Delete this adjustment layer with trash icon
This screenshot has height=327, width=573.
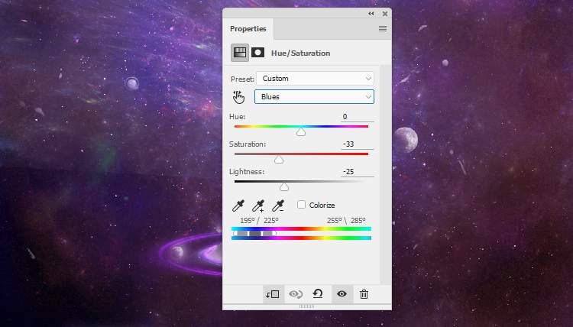coord(364,294)
